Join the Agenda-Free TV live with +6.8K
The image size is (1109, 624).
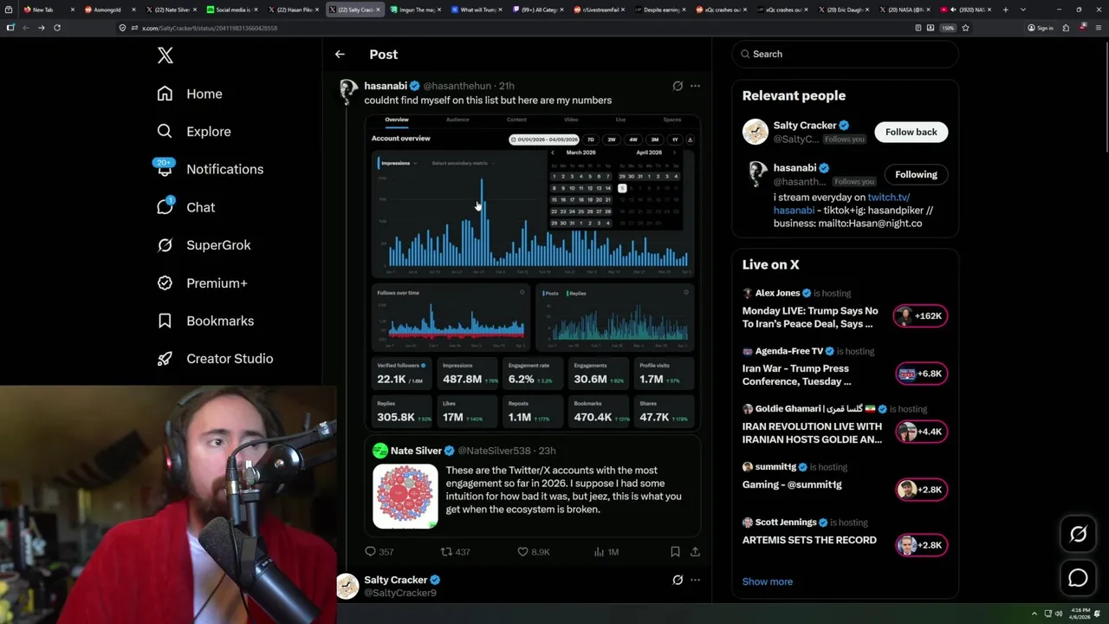coord(921,374)
